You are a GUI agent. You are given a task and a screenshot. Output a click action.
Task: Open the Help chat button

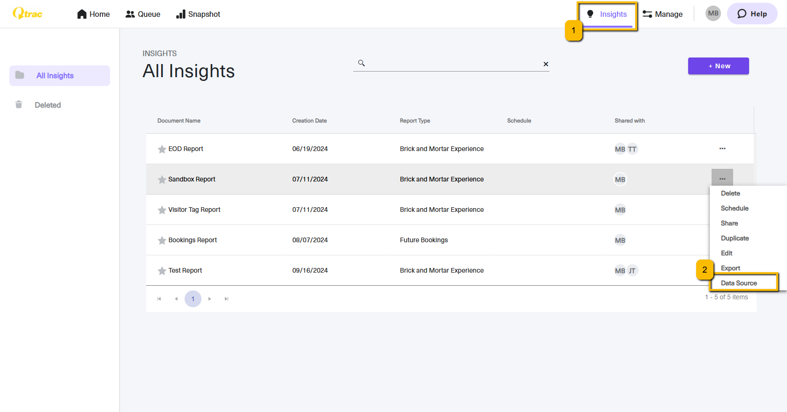752,14
